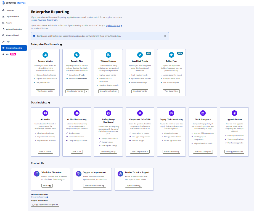Viewport: 254px width, 211px height.
Task: Click the Golden Fixes star icon
Action: tap(171, 55)
